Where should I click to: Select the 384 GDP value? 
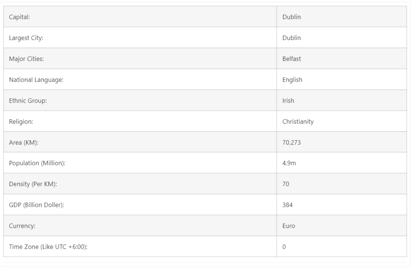pyautogui.click(x=287, y=205)
